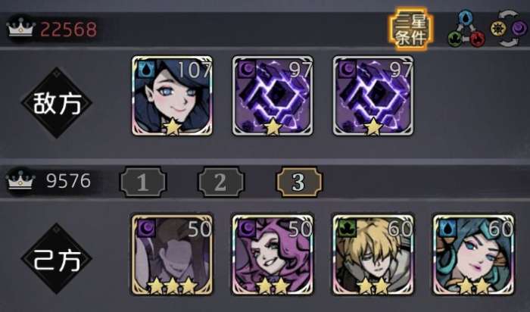This screenshot has width=530, height=312.
Task: Pick the three-star dark hero level 50
Action: [x=172, y=254]
